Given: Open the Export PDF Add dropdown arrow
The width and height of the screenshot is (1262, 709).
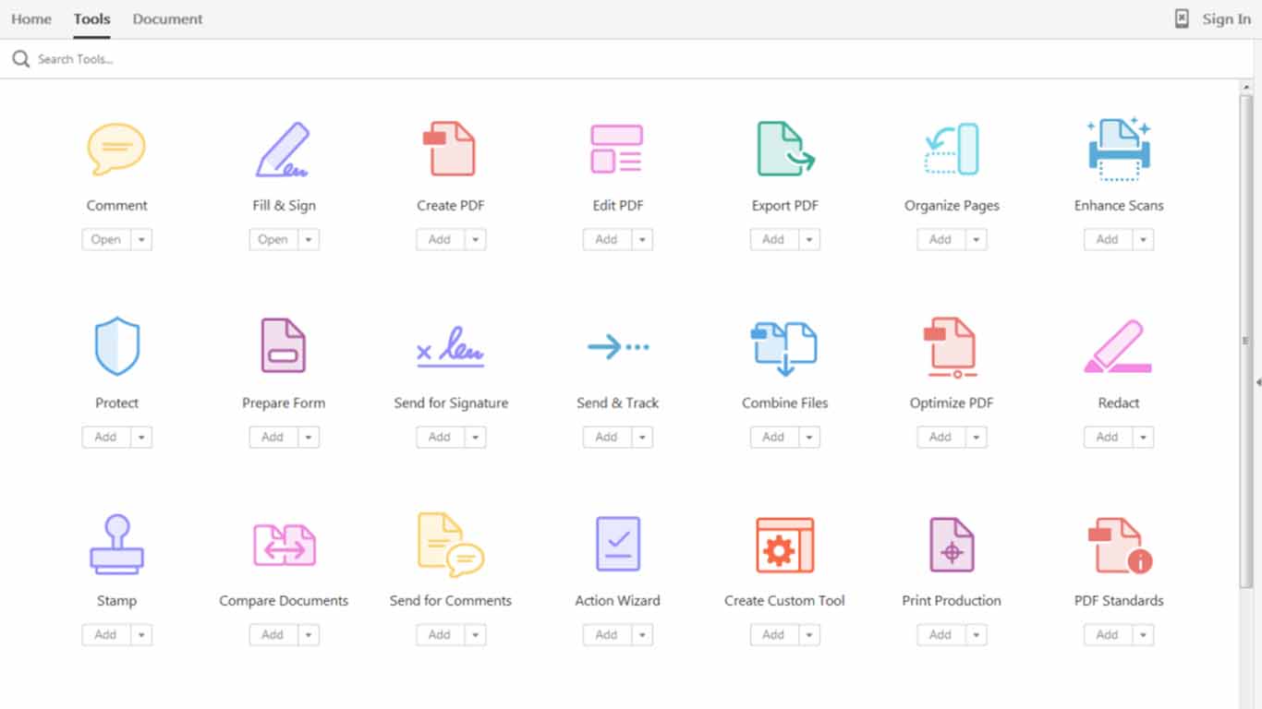Looking at the screenshot, I should tap(809, 240).
